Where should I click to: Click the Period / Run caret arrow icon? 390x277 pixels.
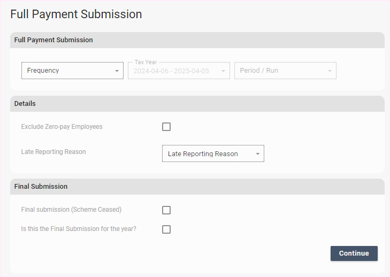click(x=330, y=71)
